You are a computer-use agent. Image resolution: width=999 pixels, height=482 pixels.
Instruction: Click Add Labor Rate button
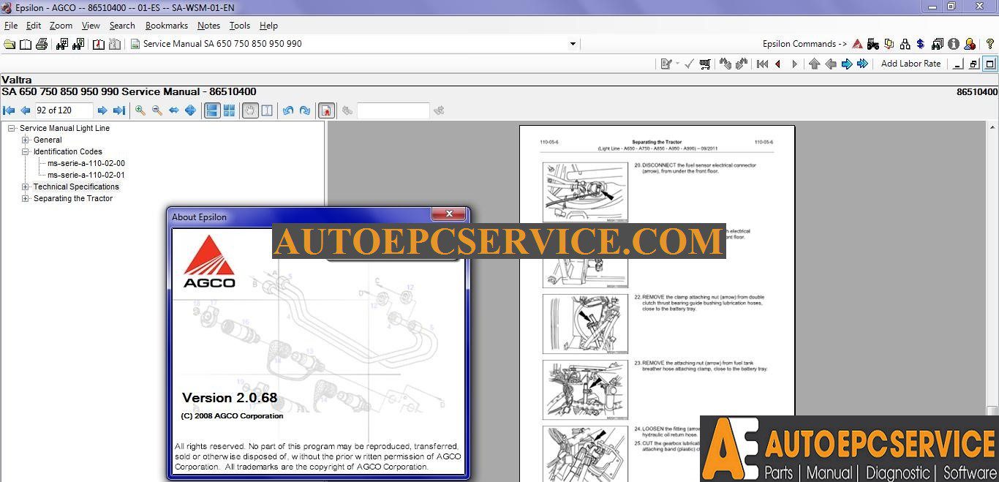911,64
